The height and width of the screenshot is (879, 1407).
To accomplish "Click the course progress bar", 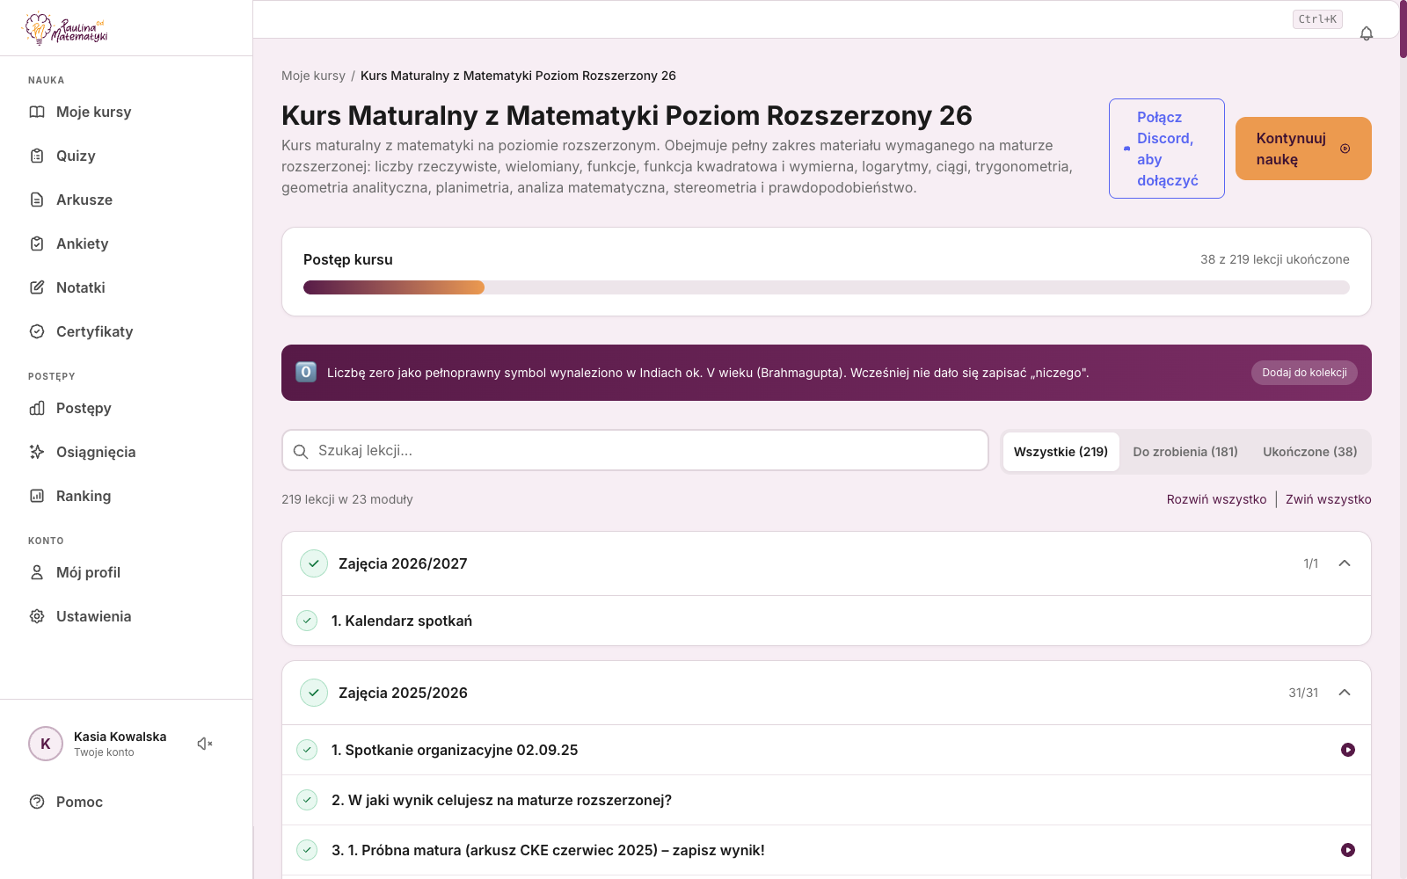I will click(827, 287).
